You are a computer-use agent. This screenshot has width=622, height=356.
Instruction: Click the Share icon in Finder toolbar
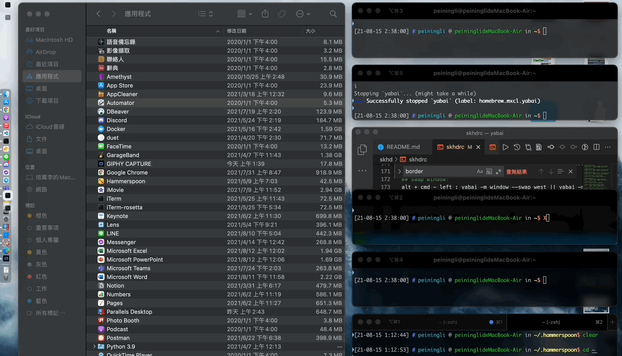coord(265,14)
